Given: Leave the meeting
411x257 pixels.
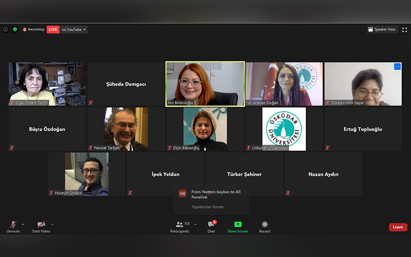Looking at the screenshot, I should tap(398, 227).
